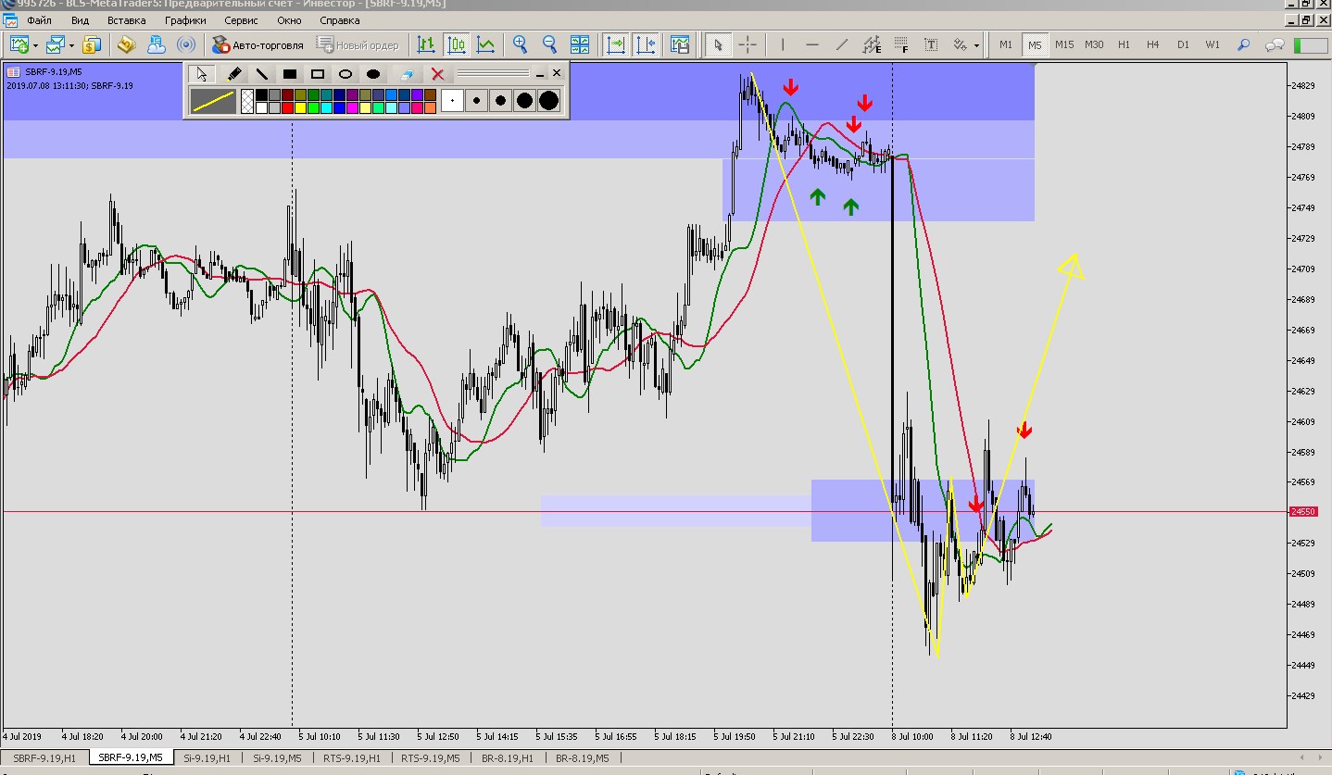Select the pointer tool in drawing palette
This screenshot has height=775, width=1332.
(x=203, y=74)
